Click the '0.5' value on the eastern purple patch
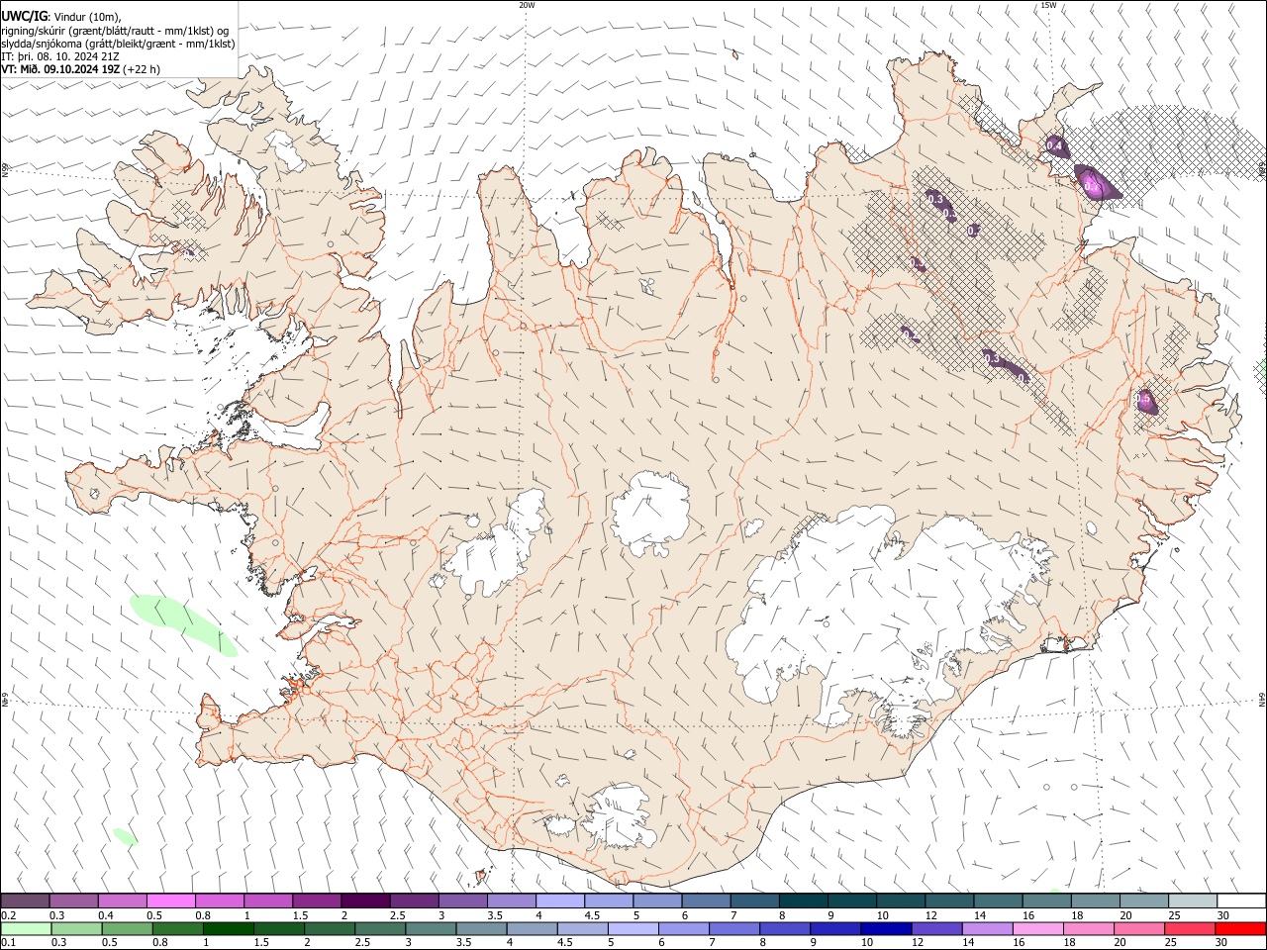This screenshot has width=1267, height=950. [x=1144, y=400]
